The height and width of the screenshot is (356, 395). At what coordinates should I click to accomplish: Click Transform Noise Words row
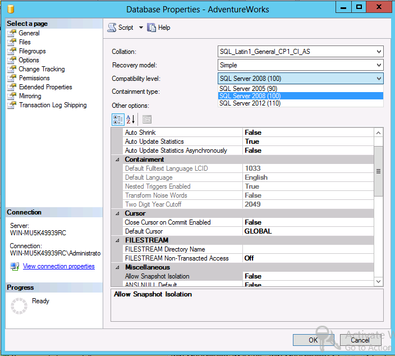pyautogui.click(x=249, y=195)
